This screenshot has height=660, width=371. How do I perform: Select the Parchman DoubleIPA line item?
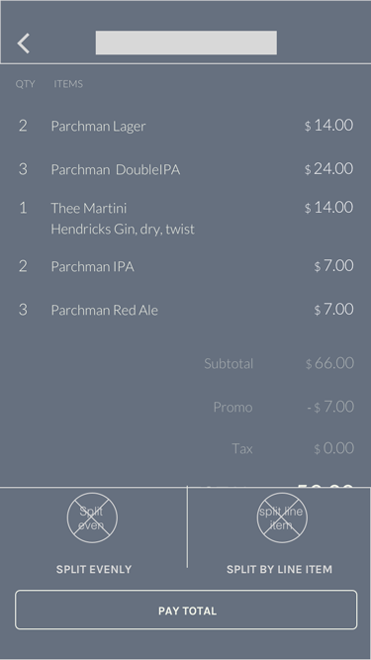point(186,169)
